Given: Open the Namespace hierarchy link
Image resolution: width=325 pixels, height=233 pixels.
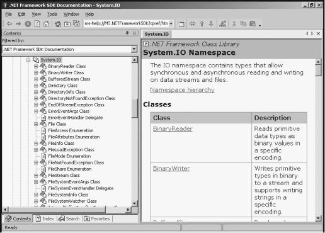Looking at the screenshot, I should (182, 90).
